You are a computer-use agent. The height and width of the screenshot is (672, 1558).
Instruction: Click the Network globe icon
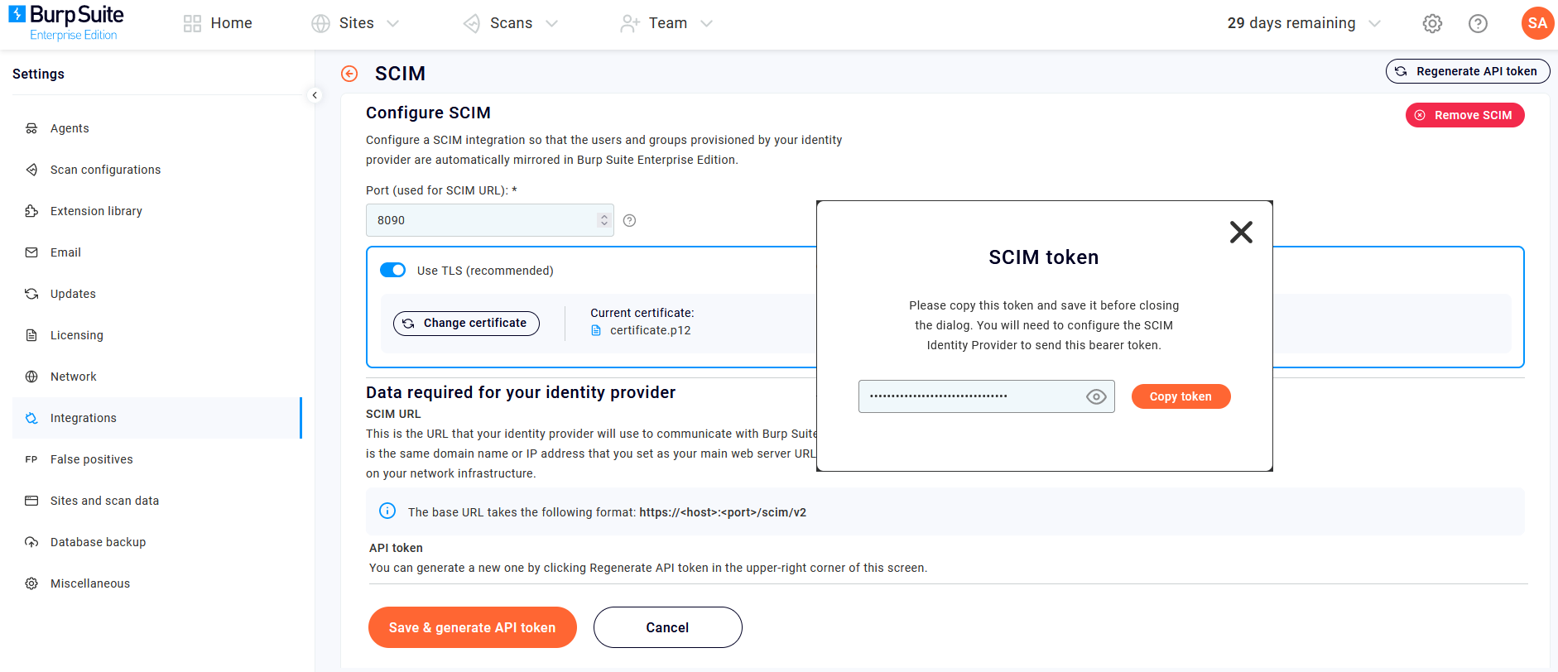(x=31, y=377)
